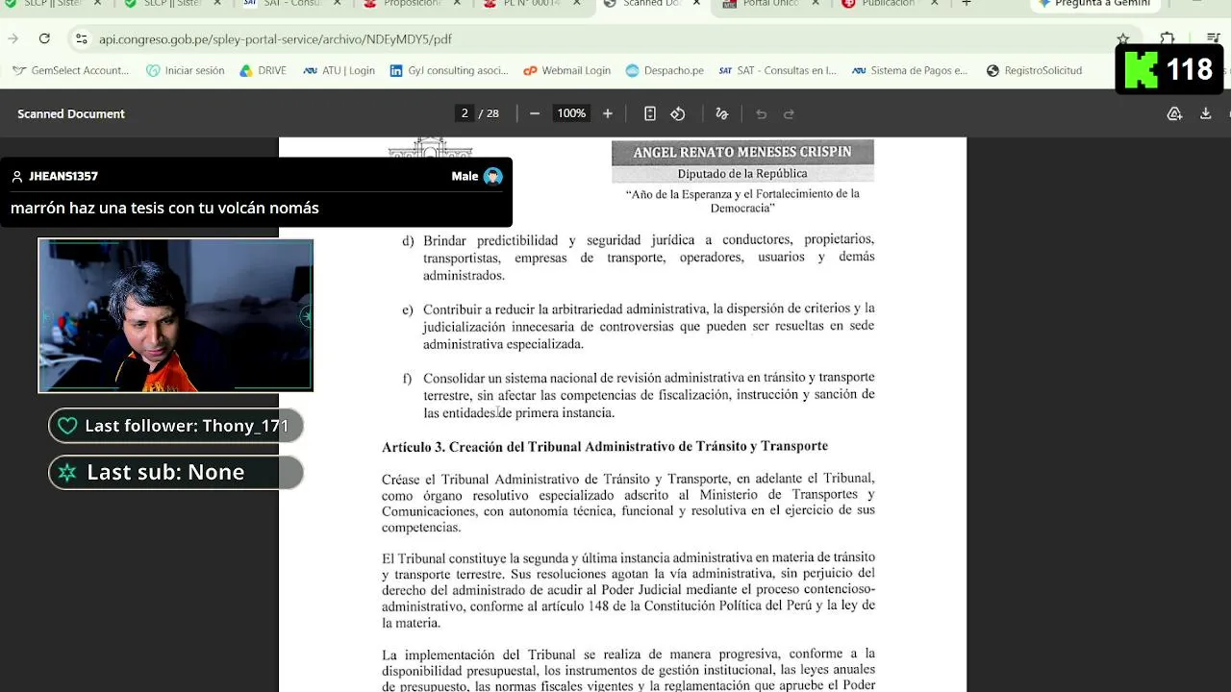Viewport: 1231px width, 692px height.
Task: Go forward with the browser arrow
Action: point(13,38)
